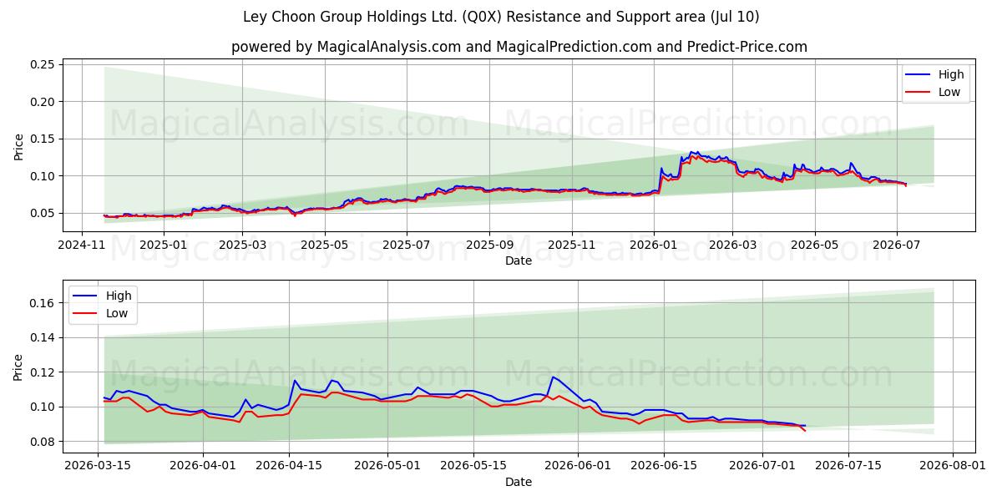Click the 2026-07 date tick label
The image size is (1002, 501).
[897, 245]
